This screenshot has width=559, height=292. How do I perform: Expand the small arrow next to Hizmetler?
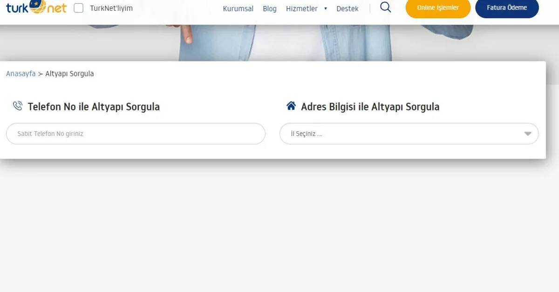326,8
